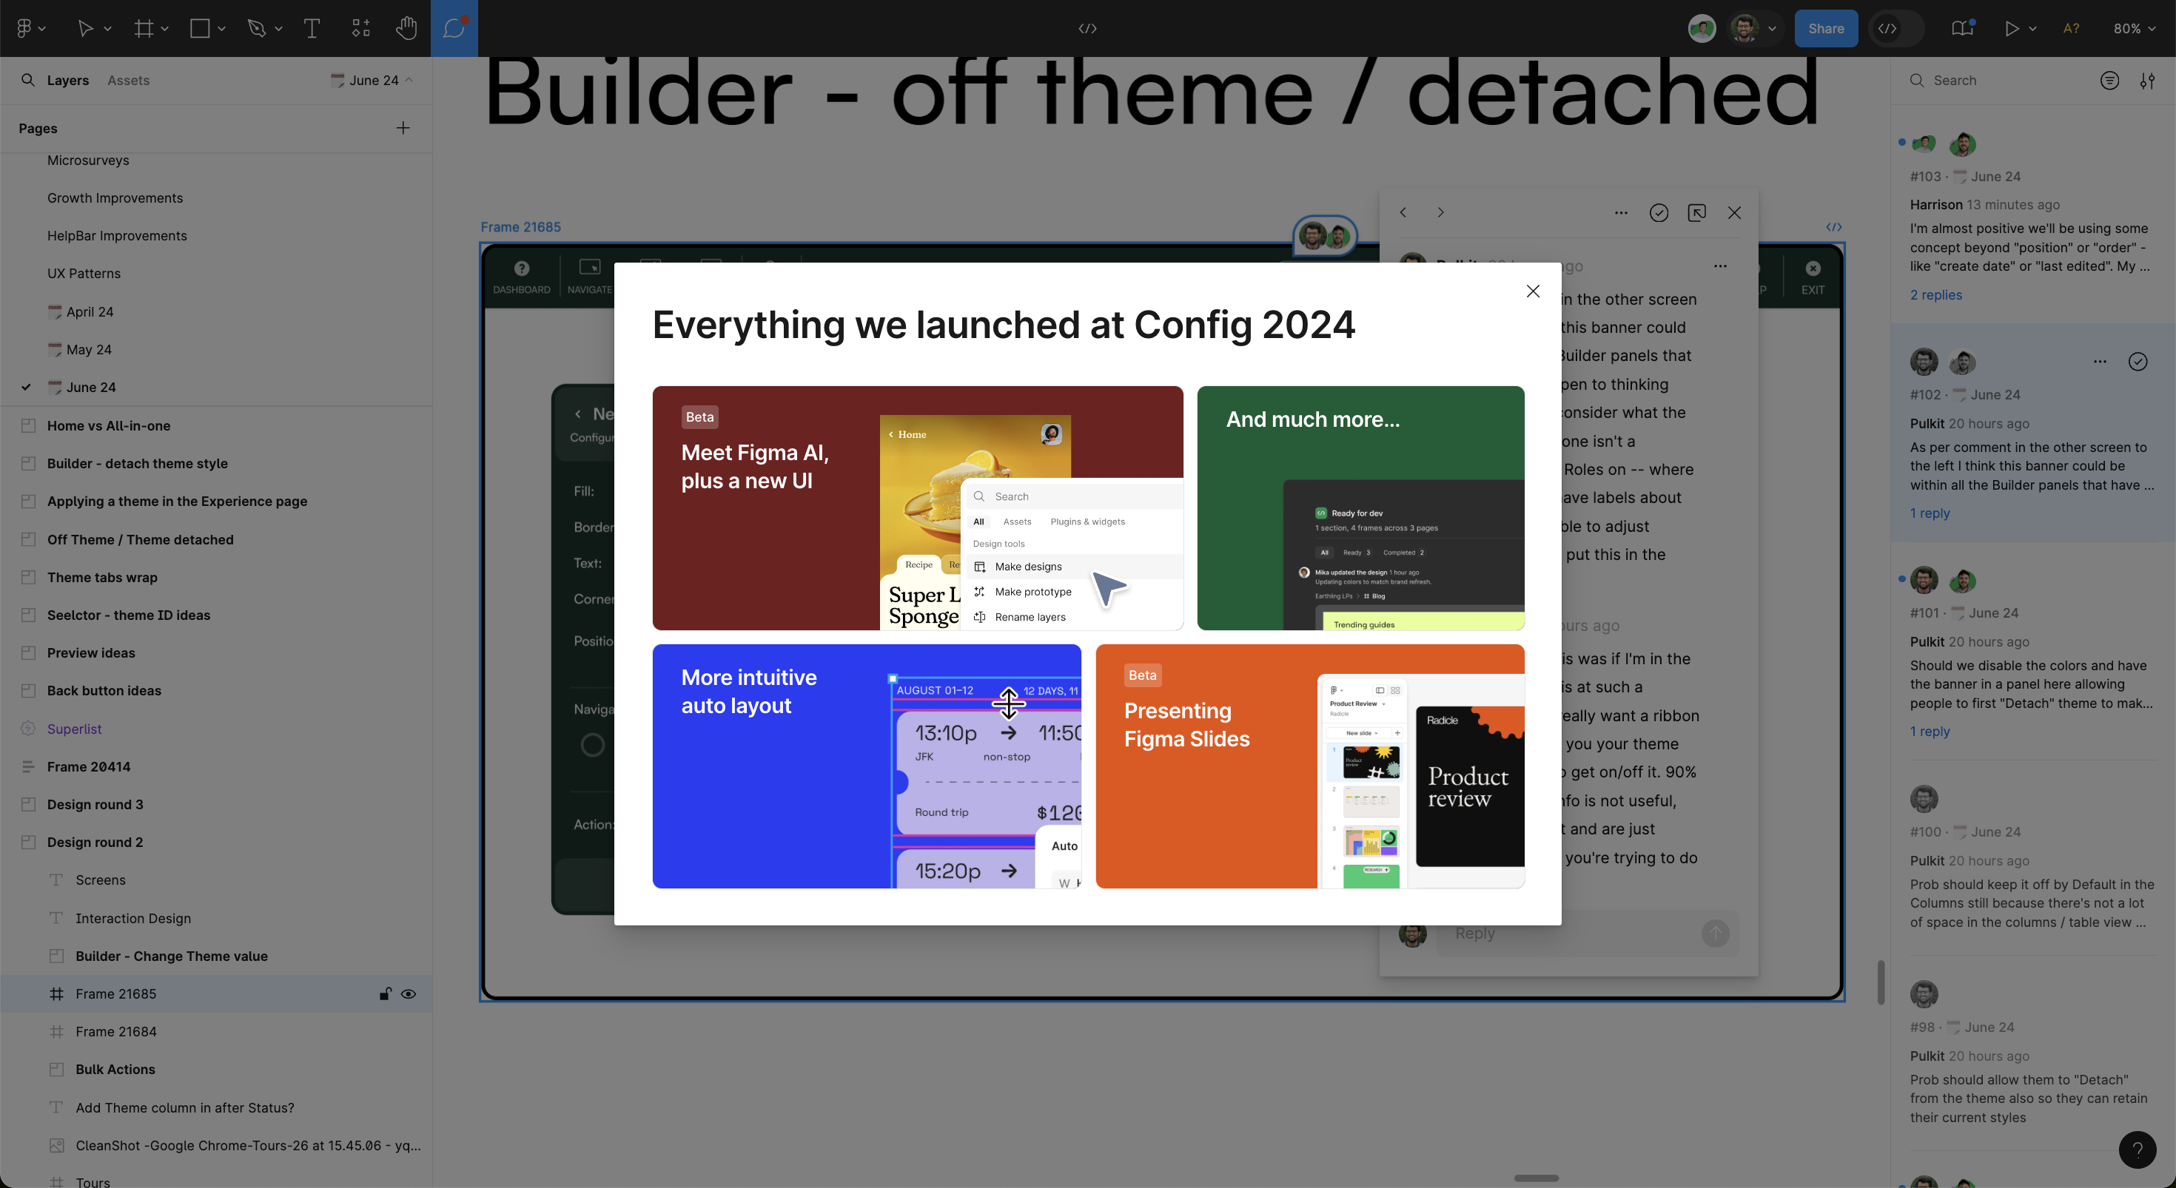Add a new page with plus icon
The image size is (2176, 1188).
pyautogui.click(x=403, y=127)
